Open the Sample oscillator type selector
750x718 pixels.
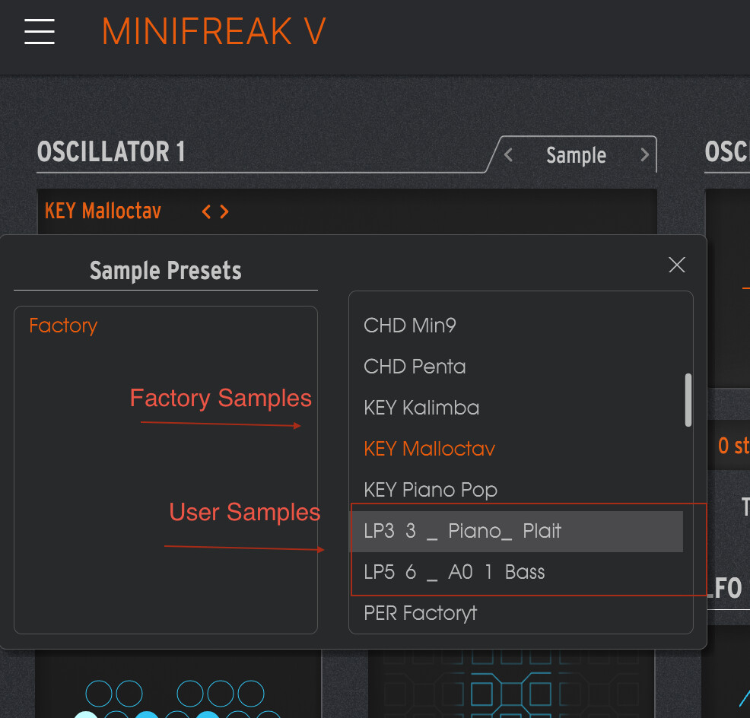(576, 155)
